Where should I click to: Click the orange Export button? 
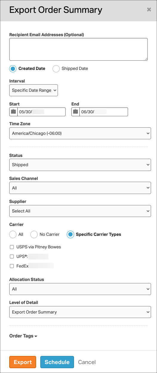(23, 362)
